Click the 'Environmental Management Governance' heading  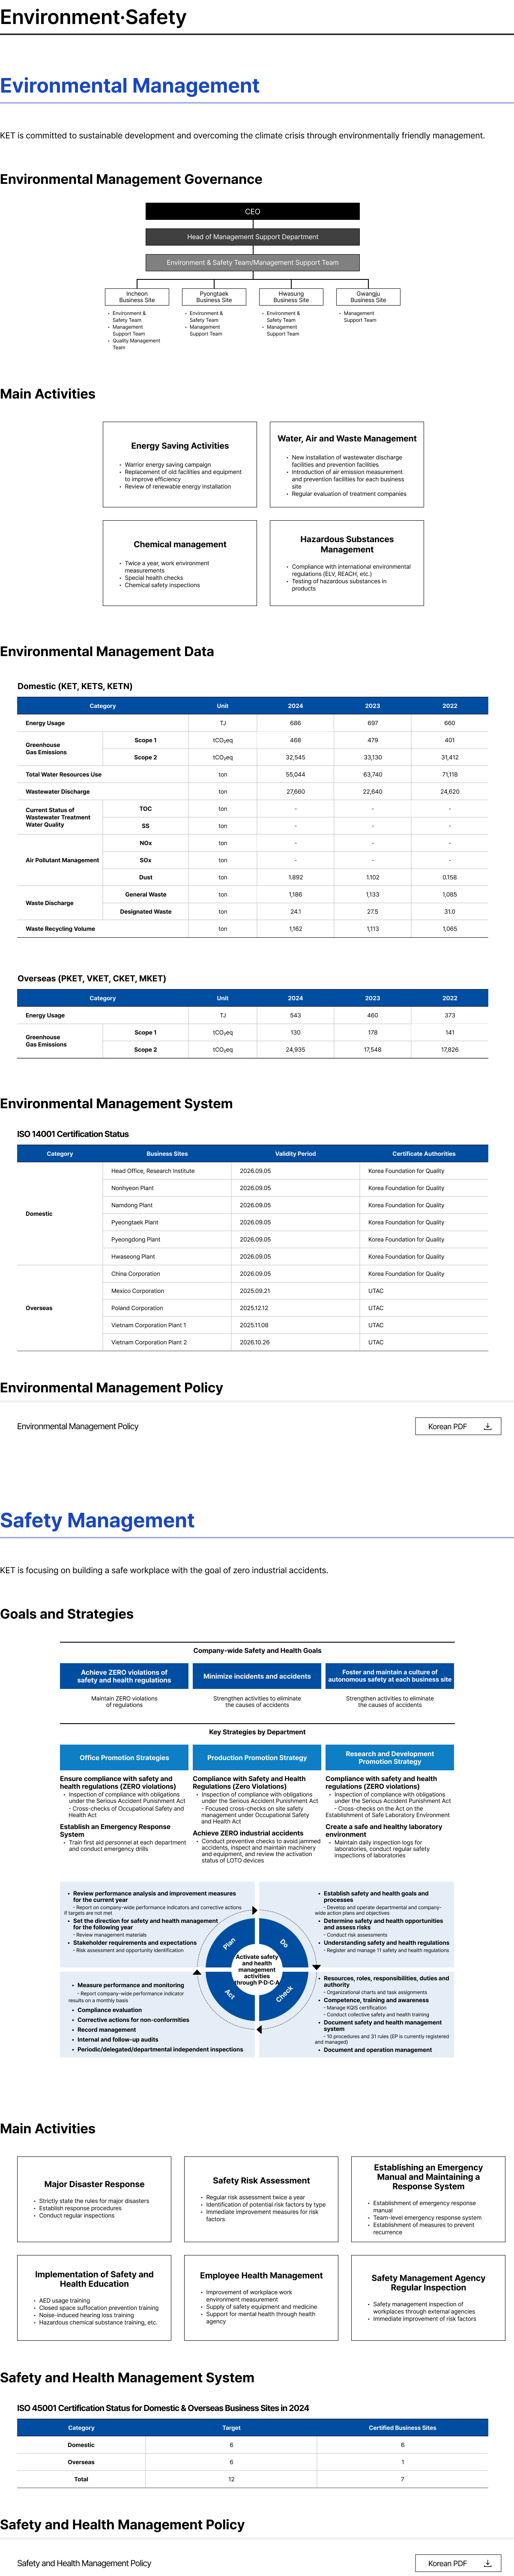tap(131, 179)
